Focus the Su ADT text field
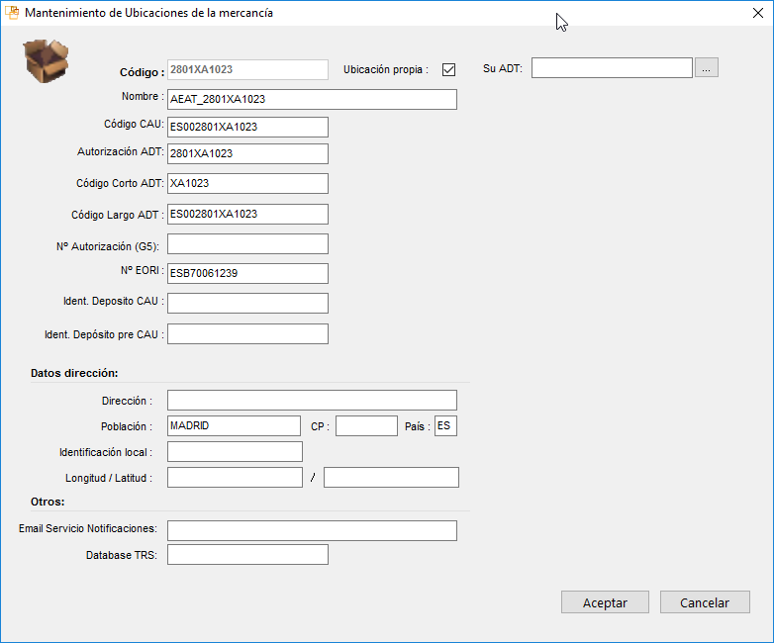 click(x=612, y=68)
